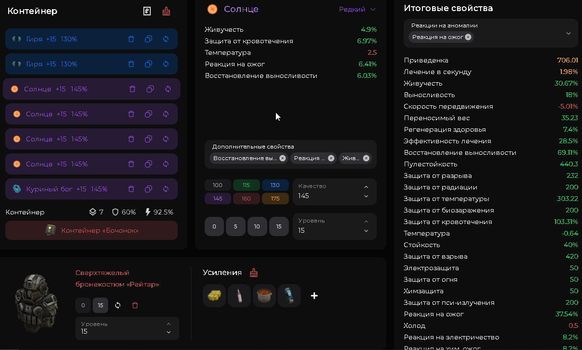The image size is (582, 350).
Task: Click the Контейнер «Бочонок» button
Action: point(91,230)
